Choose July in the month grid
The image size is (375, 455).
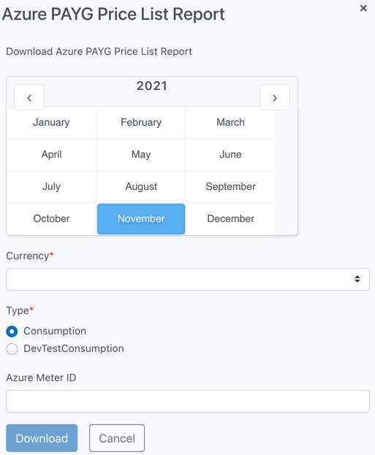click(51, 186)
